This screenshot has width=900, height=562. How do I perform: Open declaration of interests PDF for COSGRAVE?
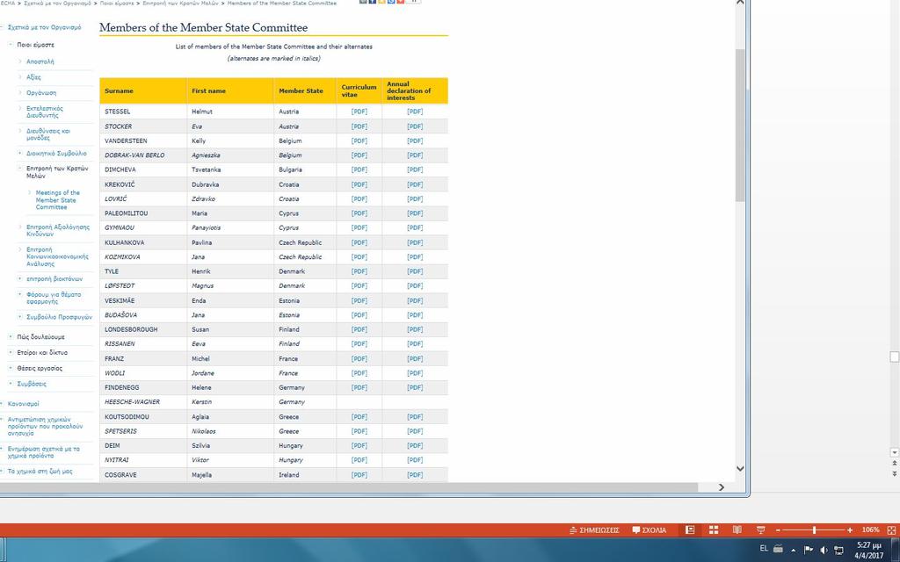pyautogui.click(x=415, y=475)
